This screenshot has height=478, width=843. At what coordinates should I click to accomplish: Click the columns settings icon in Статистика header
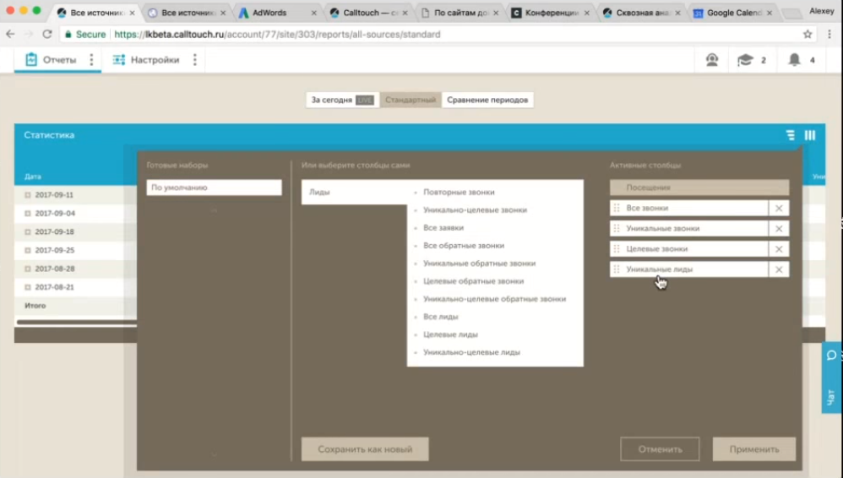pyautogui.click(x=810, y=135)
